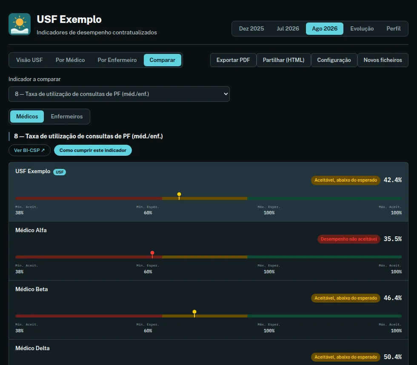Open the Indicador a comparar dropdown
Image resolution: width=417 pixels, height=365 pixels.
[x=119, y=94]
